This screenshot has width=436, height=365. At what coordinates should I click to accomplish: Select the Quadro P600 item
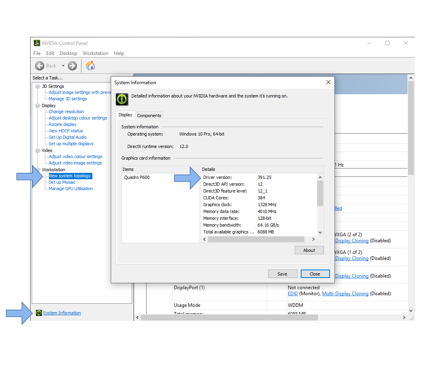point(137,177)
